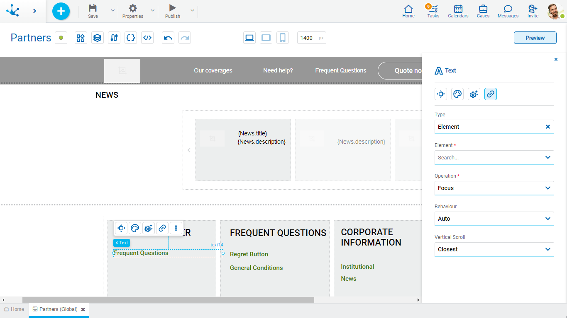
Task: Redo the last change
Action: click(185, 38)
